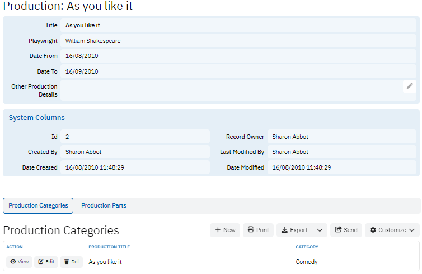Sort by the Category column header
This screenshot has width=422, height=274.
307,247
